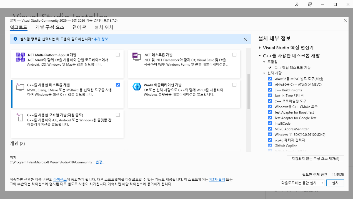Click the C++ desktop development monitor icon
Viewport: 353px width, 199px height.
coord(20,87)
